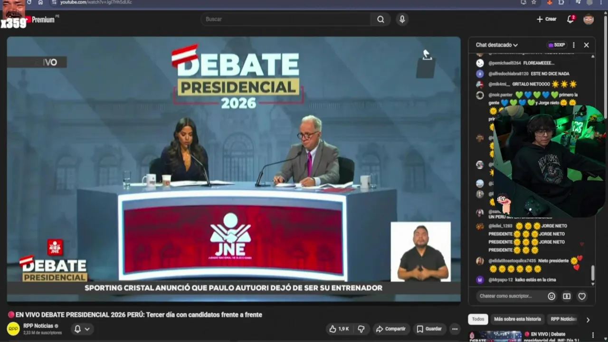Viewport: 608px width, 342px height.
Task: Start voice search with microphone icon
Action: pyautogui.click(x=402, y=19)
